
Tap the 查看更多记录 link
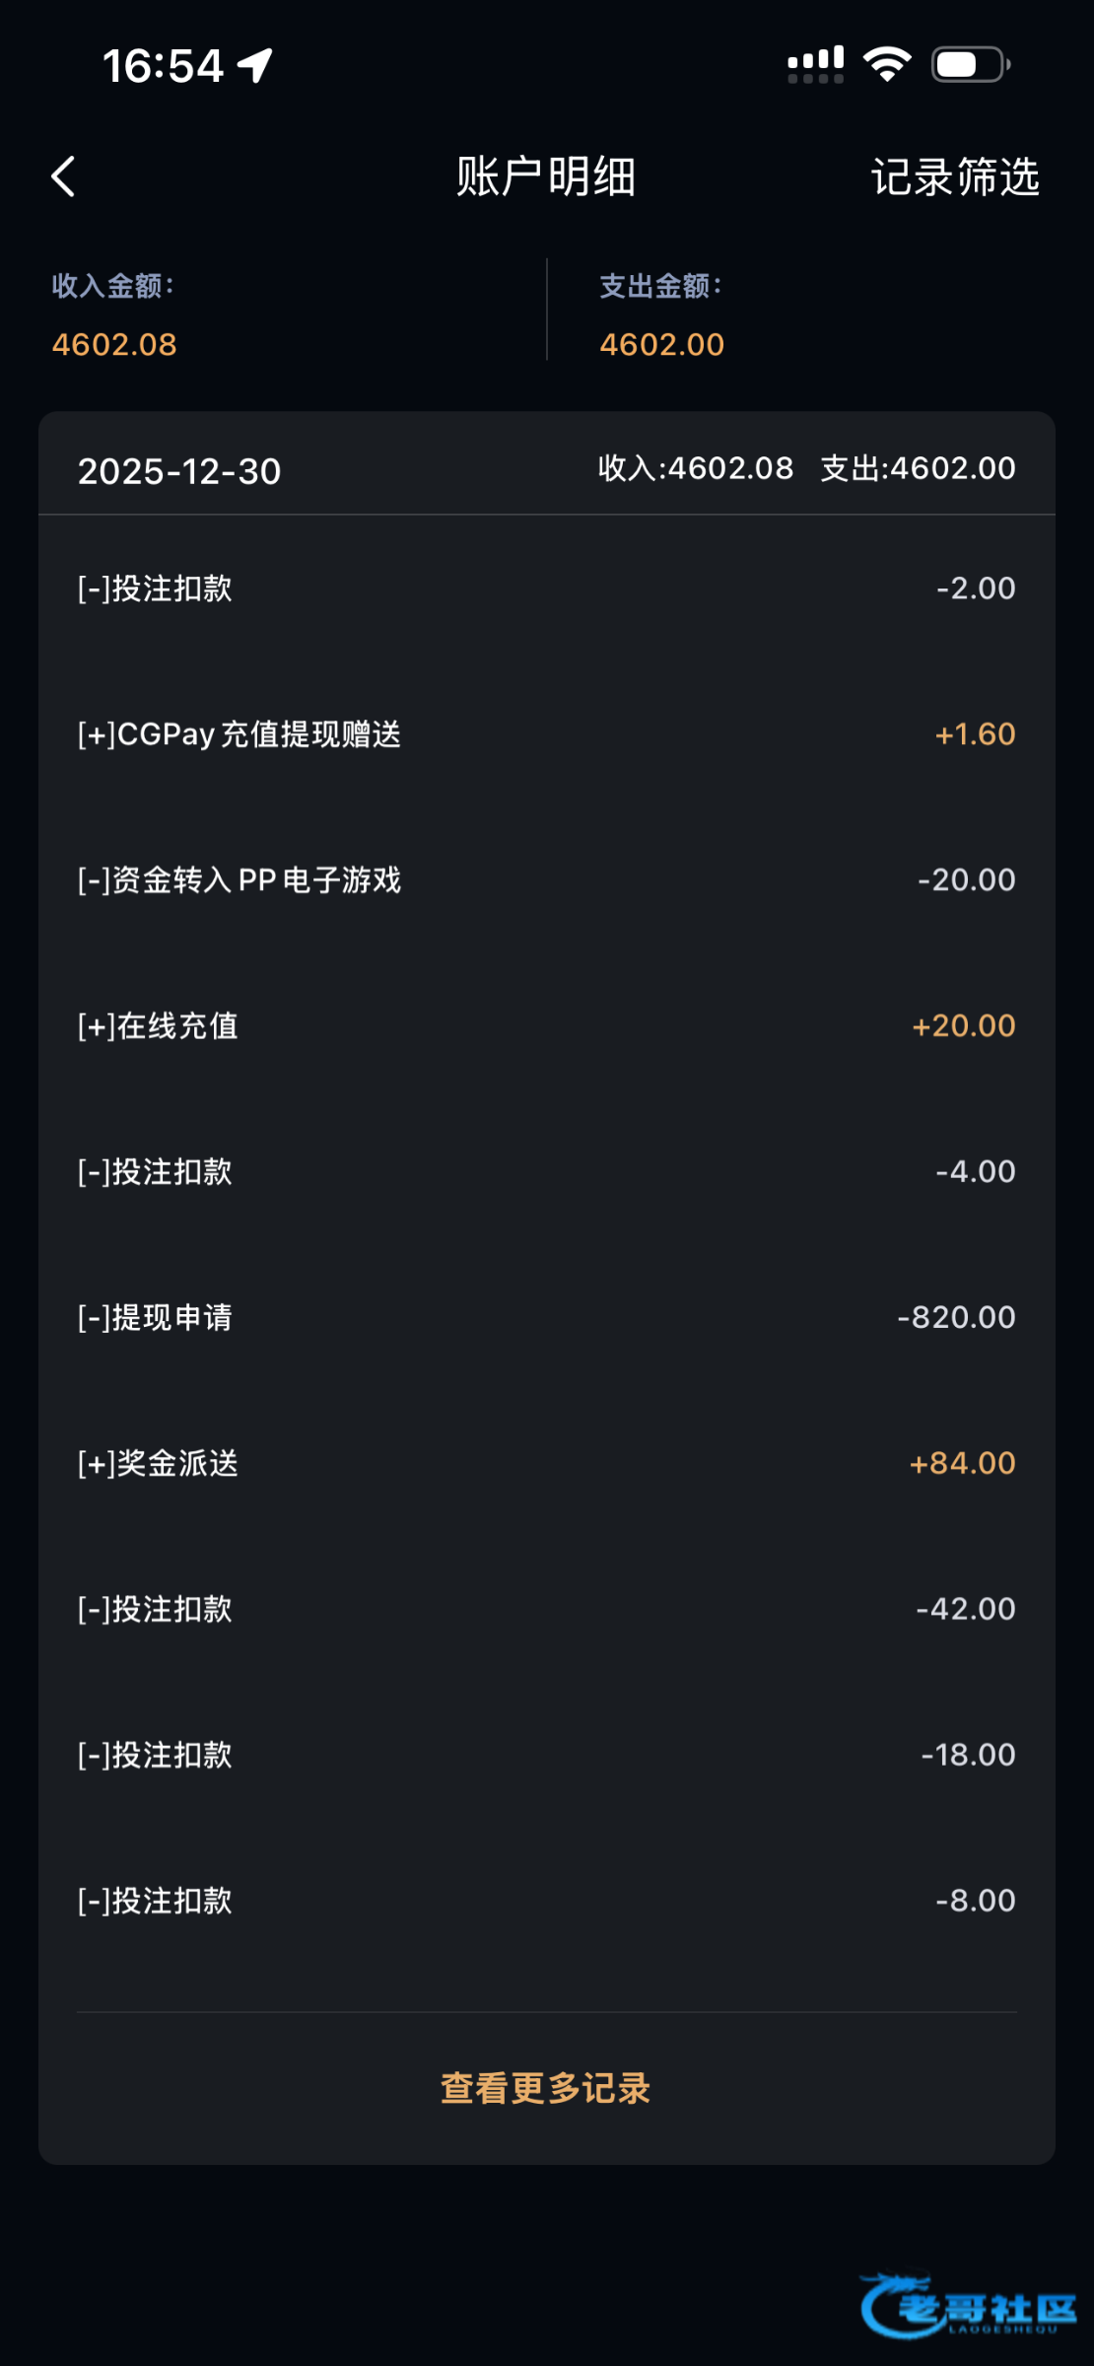pos(546,2088)
